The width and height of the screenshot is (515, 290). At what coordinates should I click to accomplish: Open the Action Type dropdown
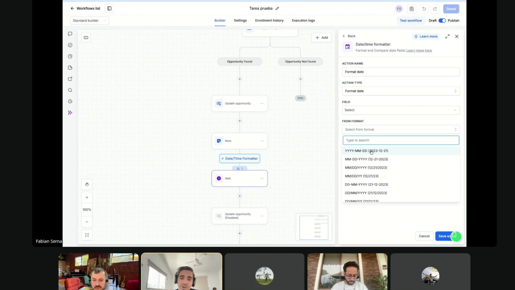pos(401,91)
